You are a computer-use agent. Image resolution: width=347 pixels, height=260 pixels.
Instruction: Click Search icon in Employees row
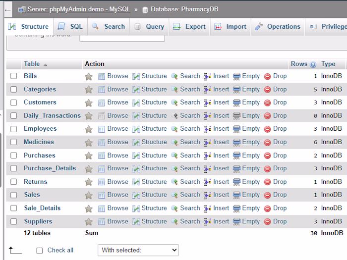coord(174,129)
